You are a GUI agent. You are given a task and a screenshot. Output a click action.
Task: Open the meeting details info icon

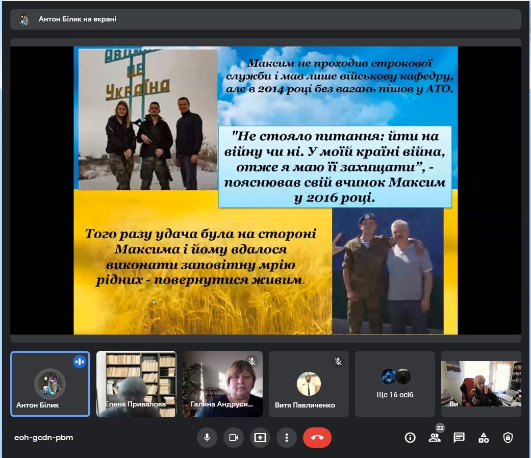tap(410, 438)
